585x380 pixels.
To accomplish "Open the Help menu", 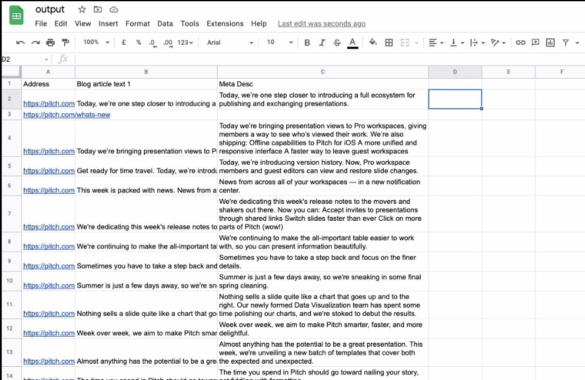I will [x=259, y=23].
